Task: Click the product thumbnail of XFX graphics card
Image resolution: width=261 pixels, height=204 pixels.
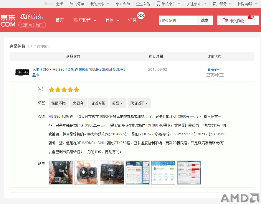Action: [22, 72]
